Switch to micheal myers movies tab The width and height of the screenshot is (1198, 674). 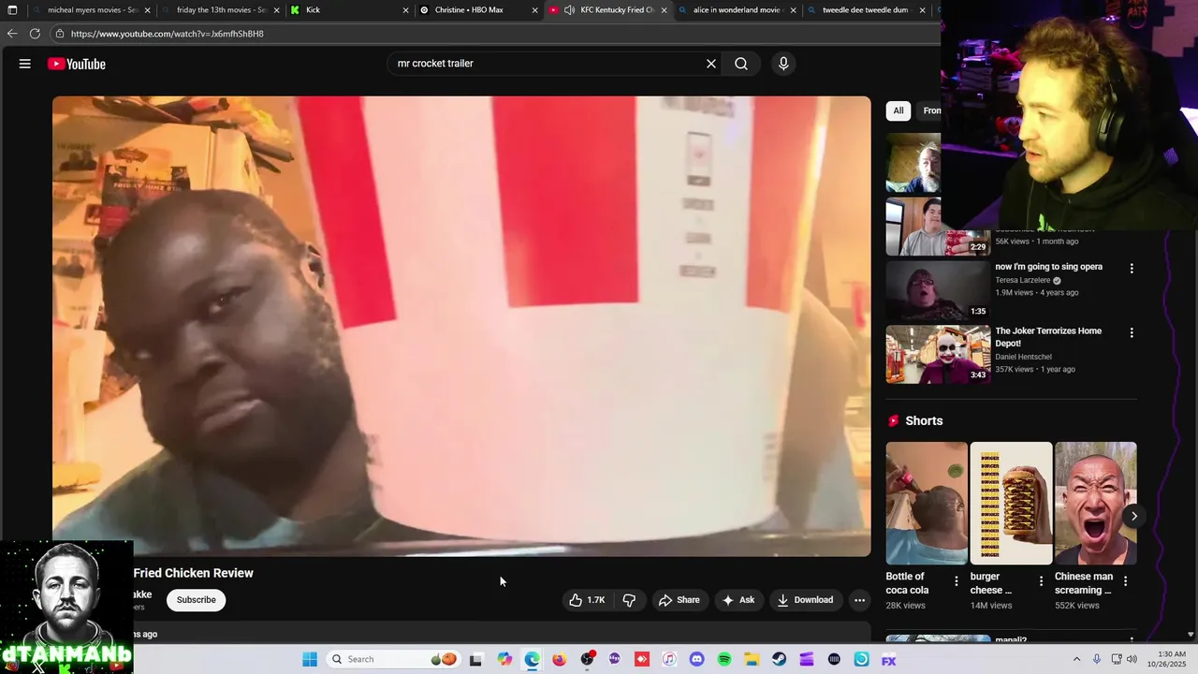click(91, 10)
